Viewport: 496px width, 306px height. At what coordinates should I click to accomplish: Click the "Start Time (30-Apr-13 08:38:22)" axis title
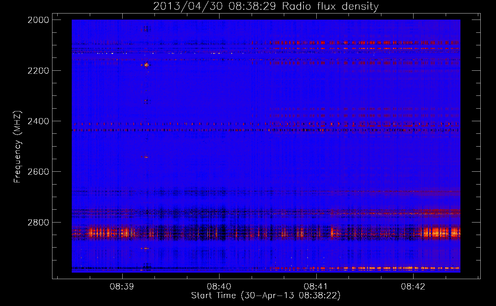click(x=266, y=296)
